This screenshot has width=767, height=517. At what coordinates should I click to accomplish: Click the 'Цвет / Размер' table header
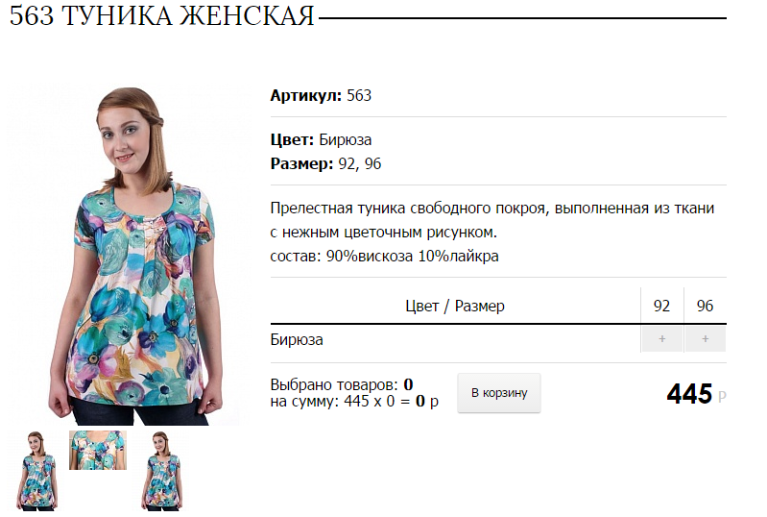455,306
